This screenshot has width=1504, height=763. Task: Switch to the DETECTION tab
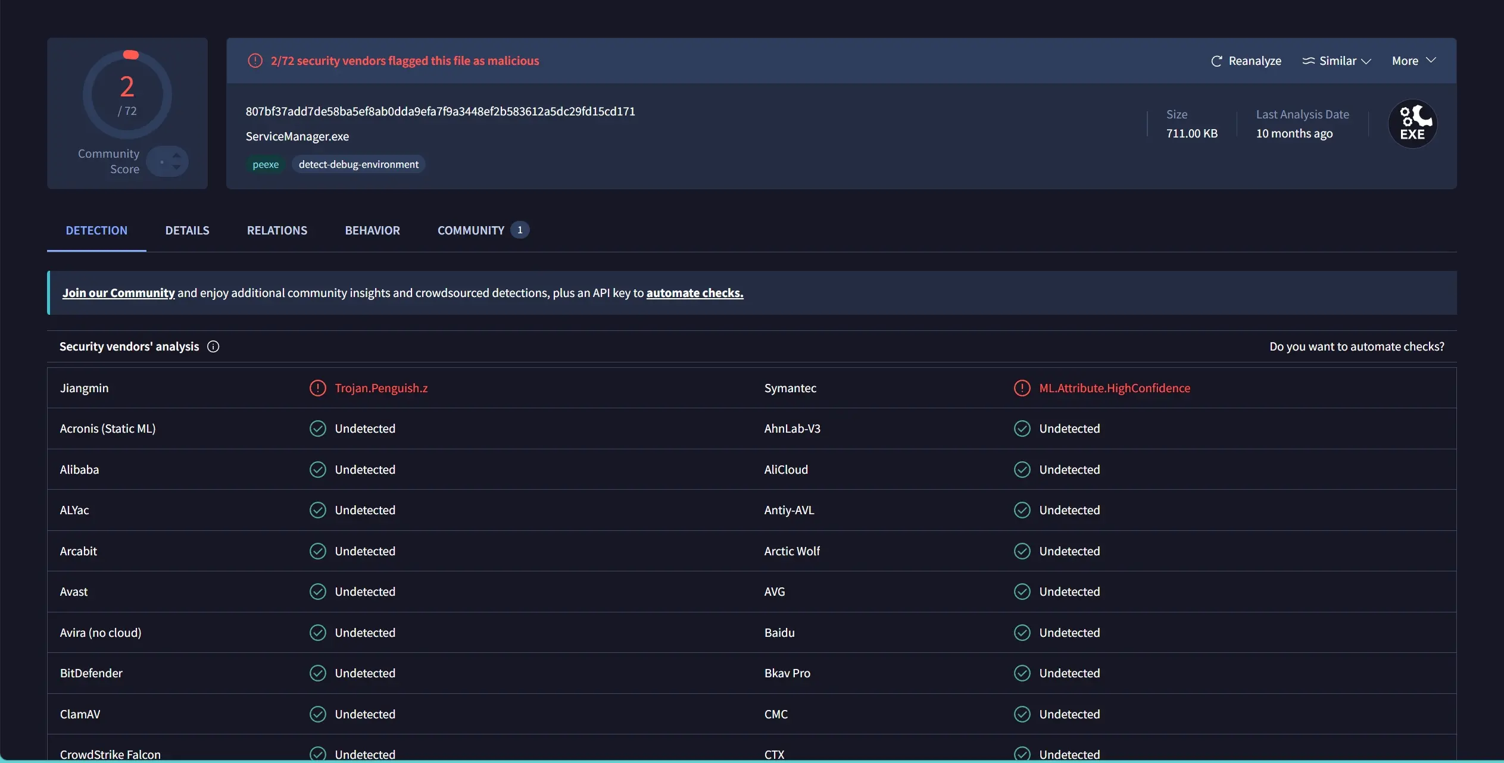pyautogui.click(x=96, y=230)
